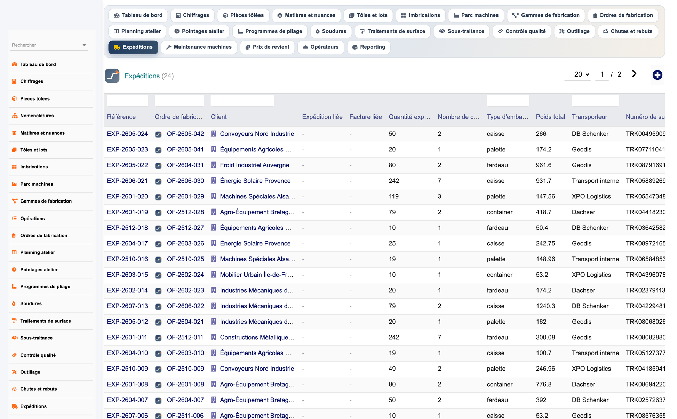
Task: Open Sous-traitance in sidebar
Action: pyautogui.click(x=36, y=338)
